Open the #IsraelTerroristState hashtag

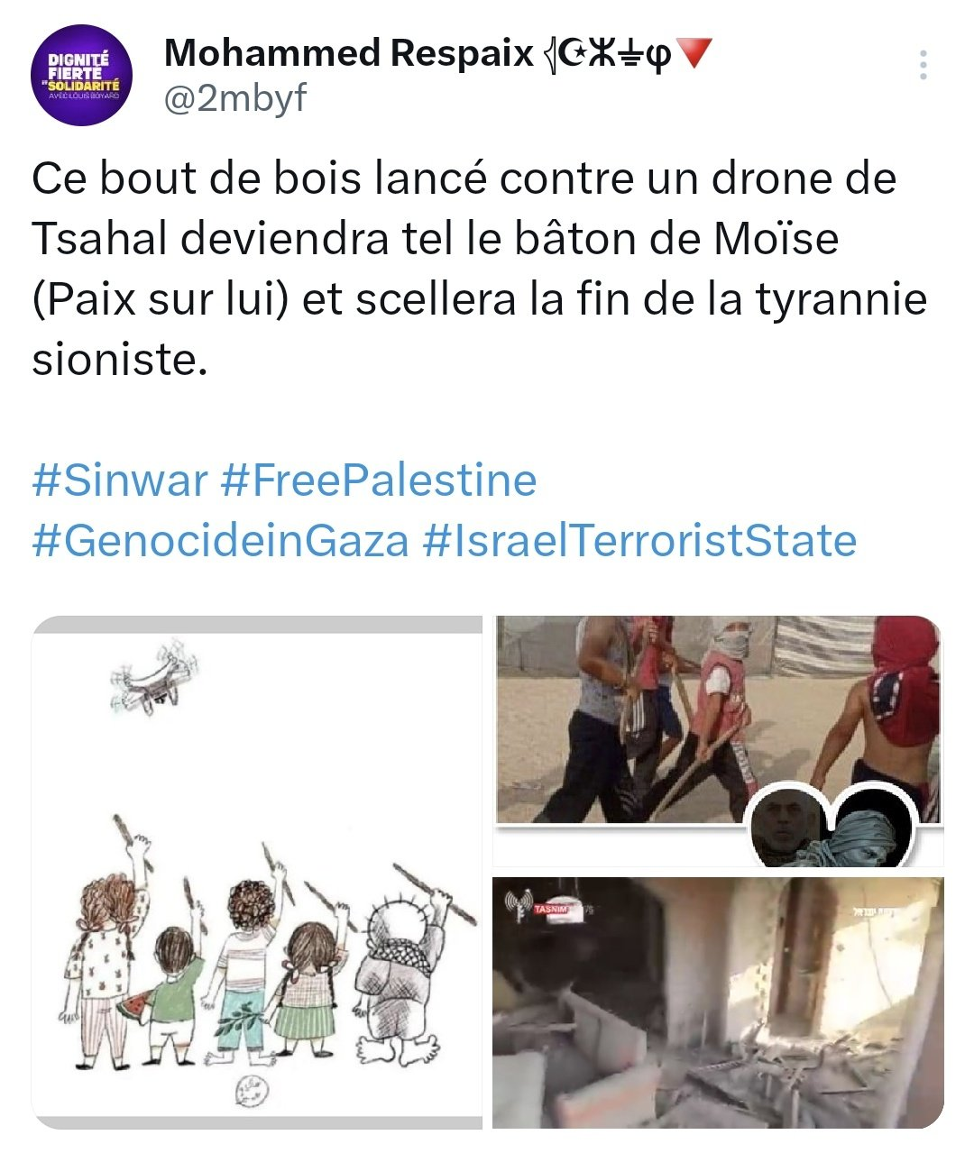point(639,540)
